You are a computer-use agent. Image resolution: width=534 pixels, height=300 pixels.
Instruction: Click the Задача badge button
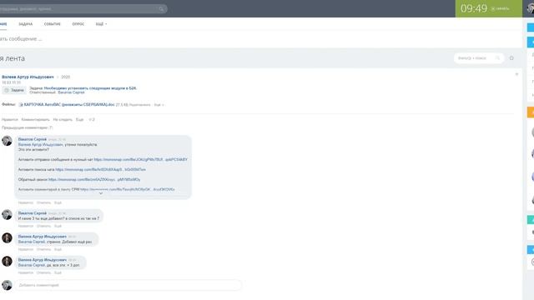[x=14, y=90]
